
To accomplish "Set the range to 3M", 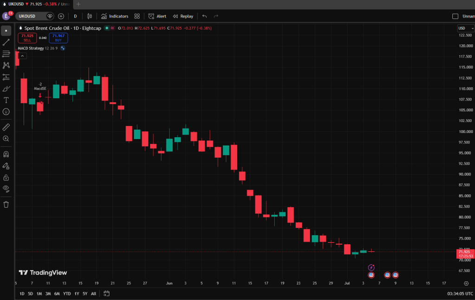I will [x=48, y=294].
